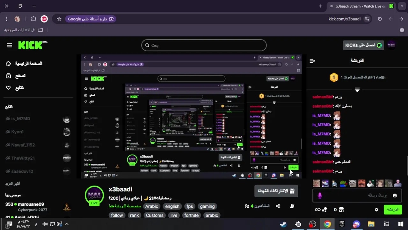Select followed channel saaedov10

pos(38,171)
